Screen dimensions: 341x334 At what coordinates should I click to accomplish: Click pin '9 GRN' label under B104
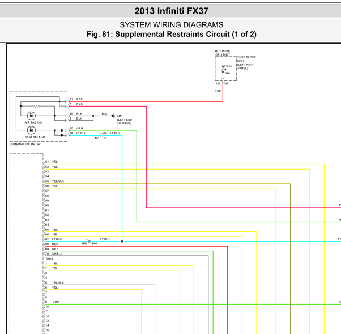(x=52, y=302)
